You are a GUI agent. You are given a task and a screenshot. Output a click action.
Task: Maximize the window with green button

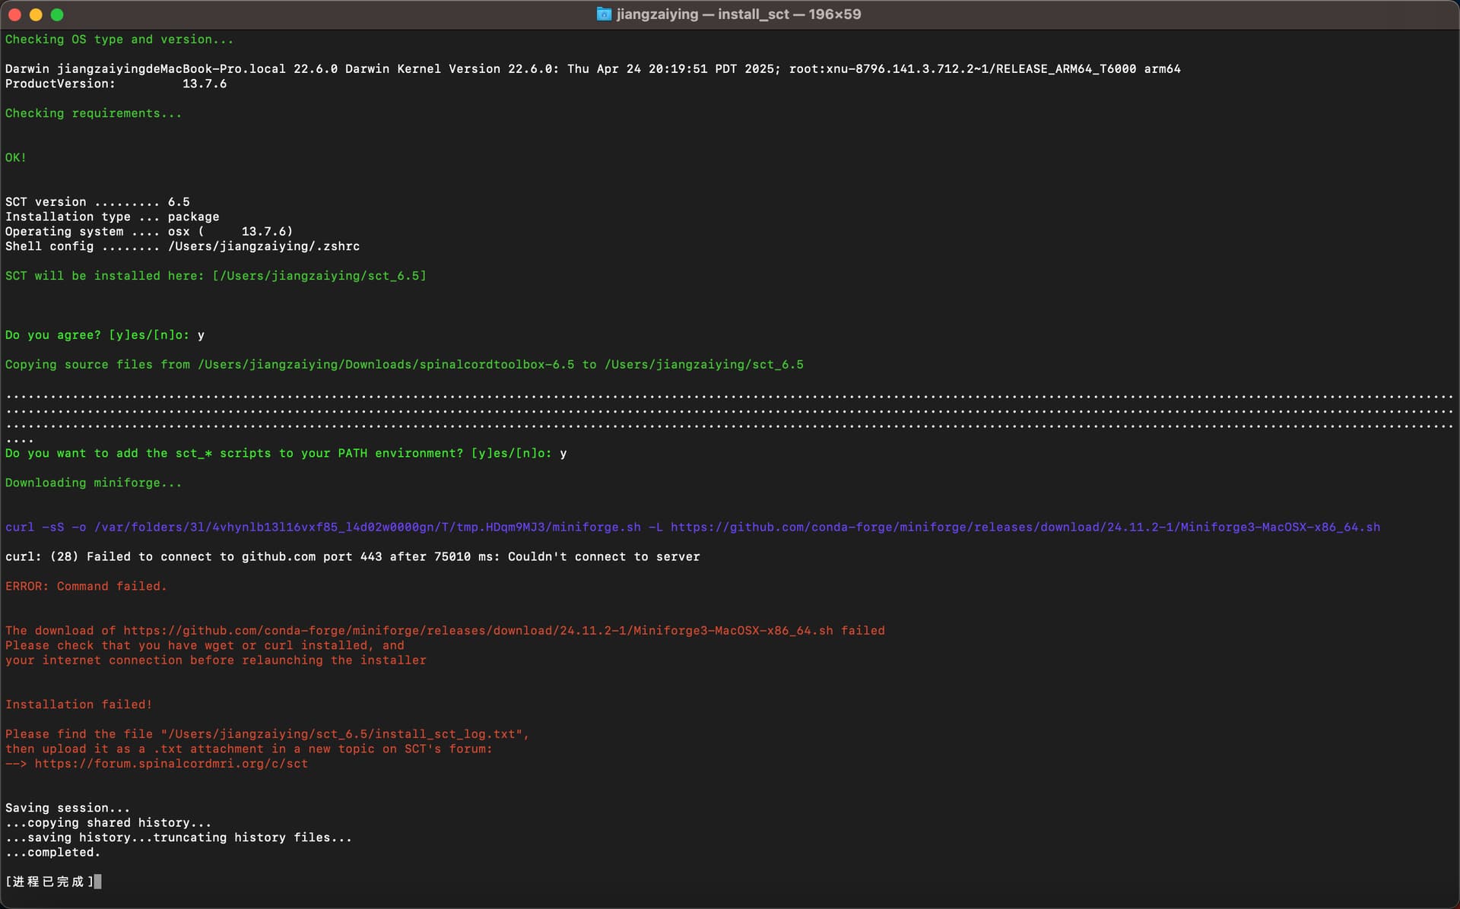pos(57,14)
